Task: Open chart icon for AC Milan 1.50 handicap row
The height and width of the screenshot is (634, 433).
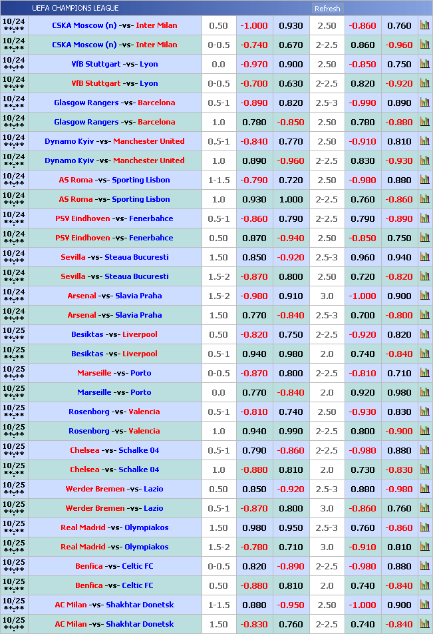Action: (424, 624)
